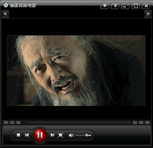Screen dimensions: 153x148
Task: Pause playback with the red pause button
Action: coord(40,135)
